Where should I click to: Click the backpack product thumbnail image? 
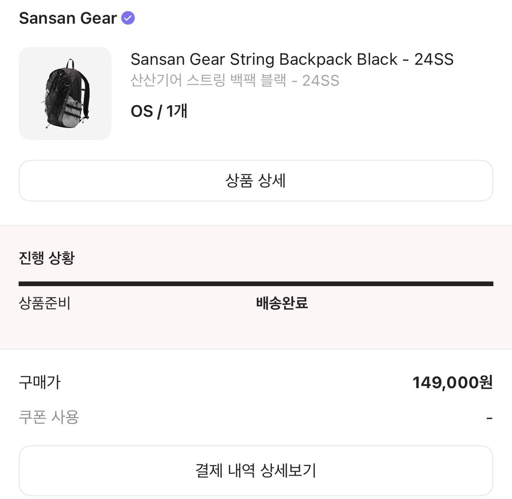pos(65,93)
